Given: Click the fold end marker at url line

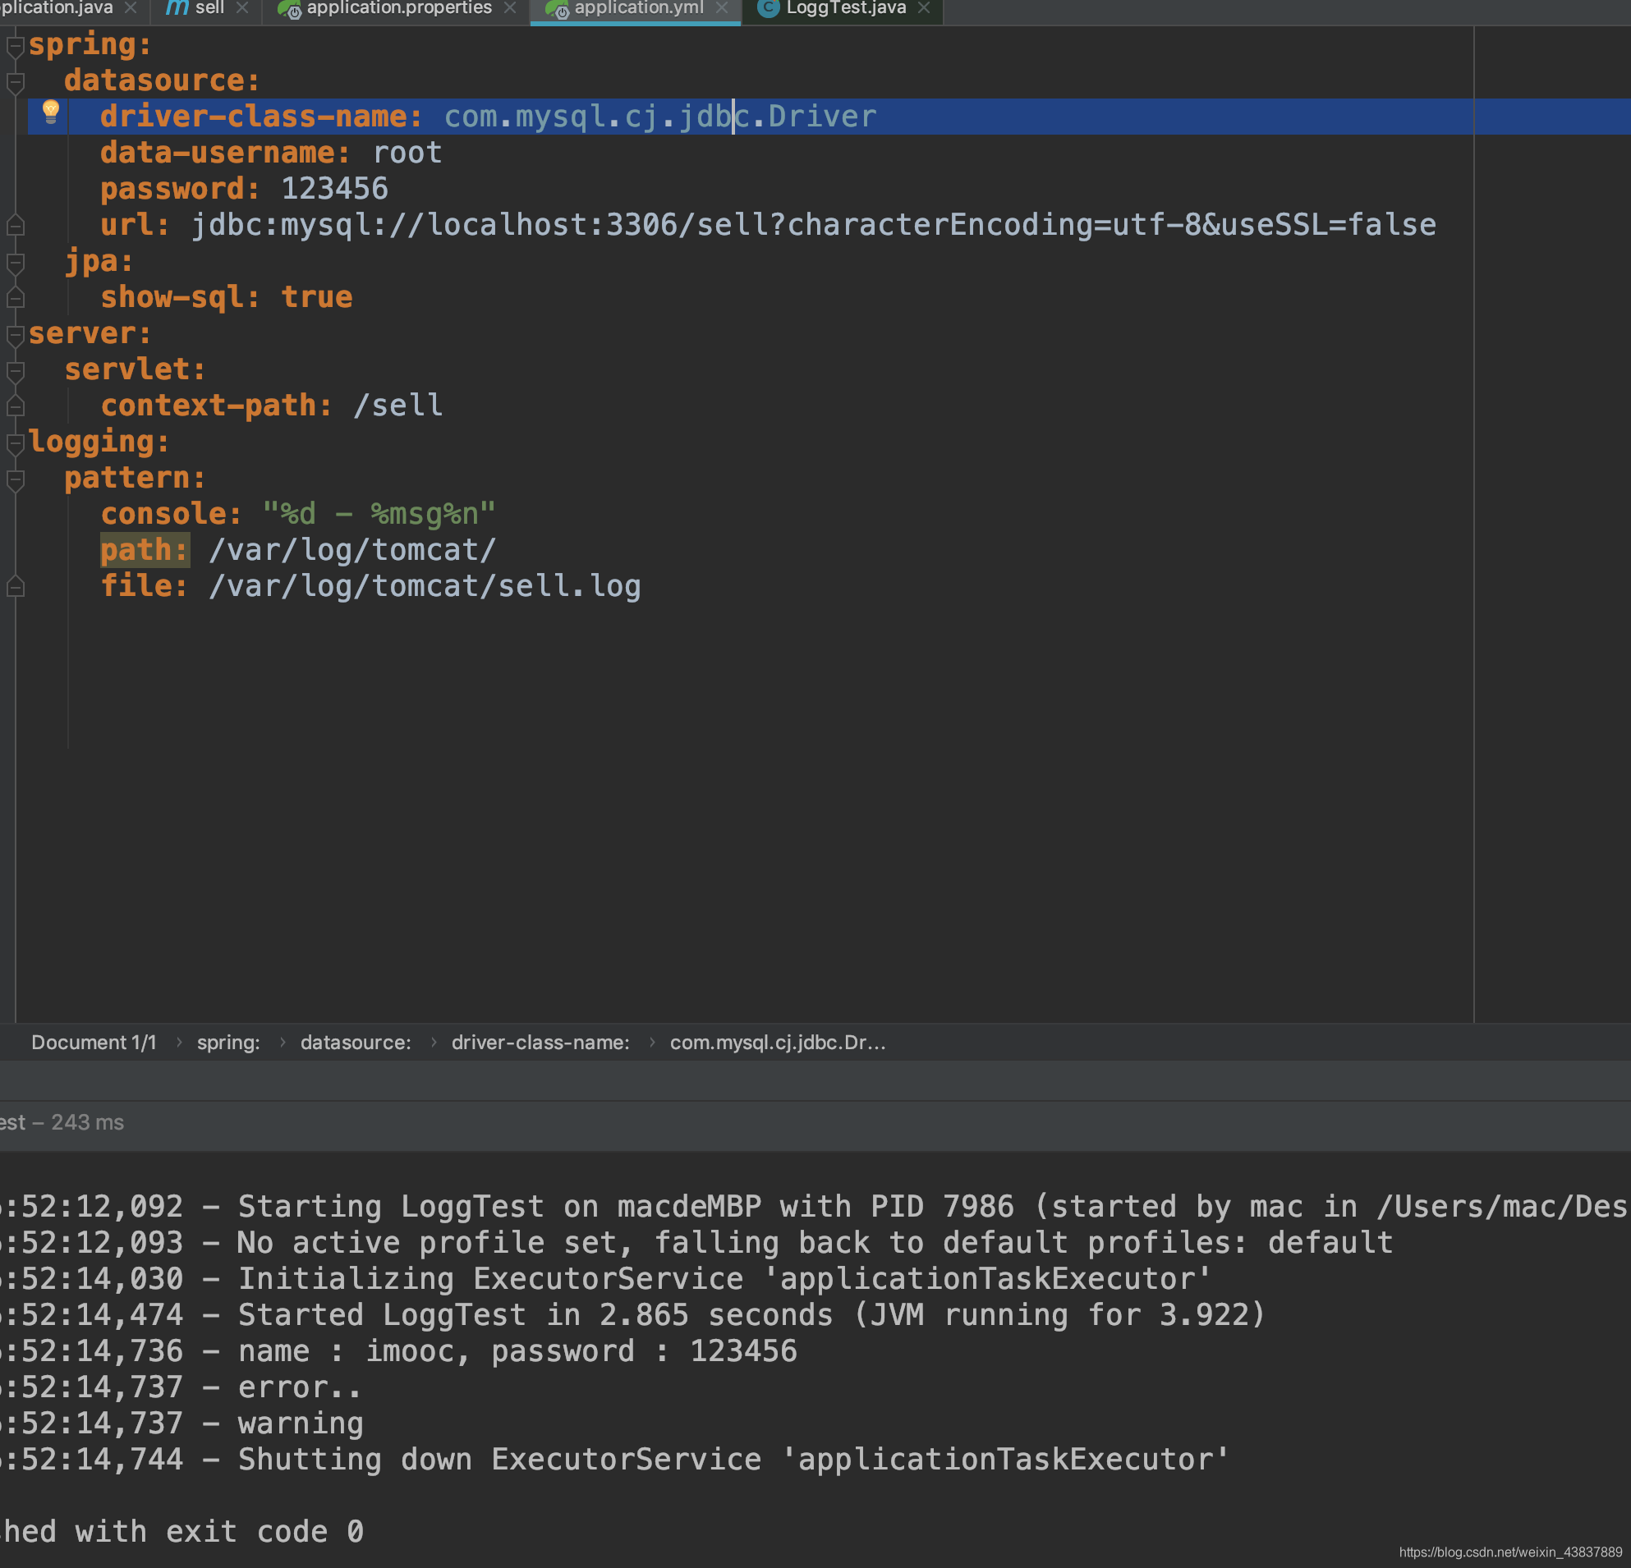Looking at the screenshot, I should coord(15,225).
